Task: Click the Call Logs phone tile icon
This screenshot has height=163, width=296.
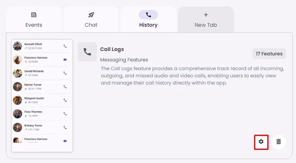Action: tap(87, 52)
